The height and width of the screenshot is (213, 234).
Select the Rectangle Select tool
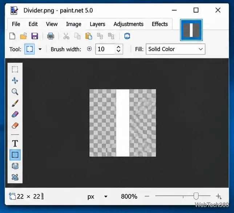(x=15, y=69)
